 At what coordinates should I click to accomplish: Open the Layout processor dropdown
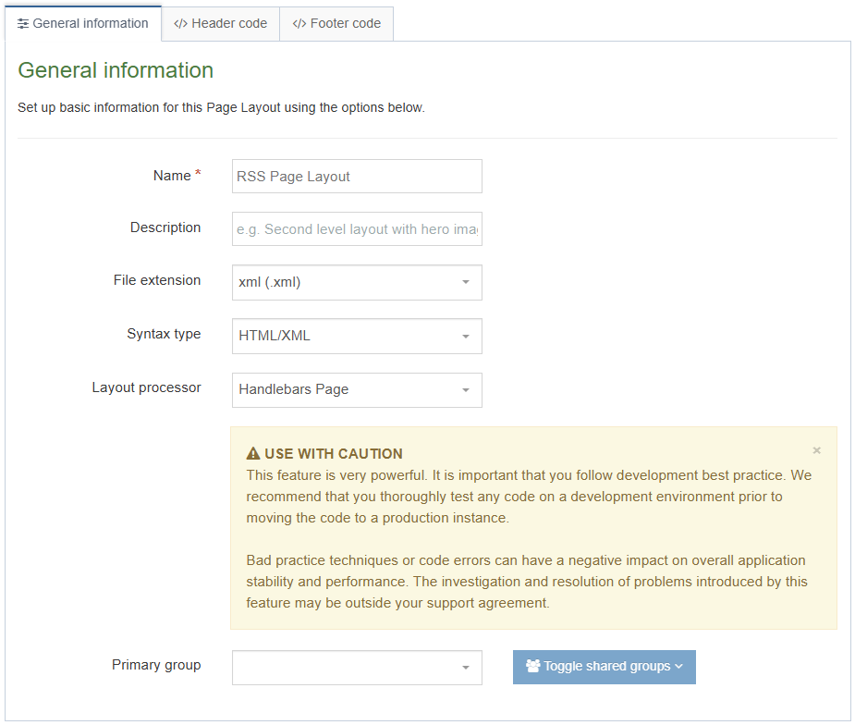(357, 389)
